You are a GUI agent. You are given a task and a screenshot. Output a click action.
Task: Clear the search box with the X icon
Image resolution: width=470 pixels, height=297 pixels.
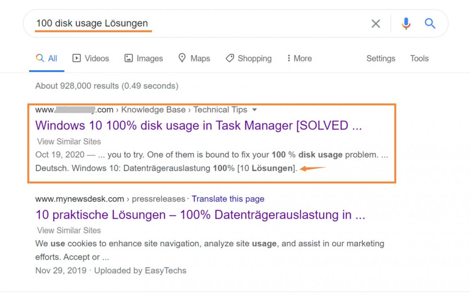click(376, 24)
